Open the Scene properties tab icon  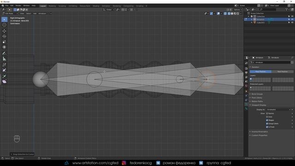coord(246,82)
